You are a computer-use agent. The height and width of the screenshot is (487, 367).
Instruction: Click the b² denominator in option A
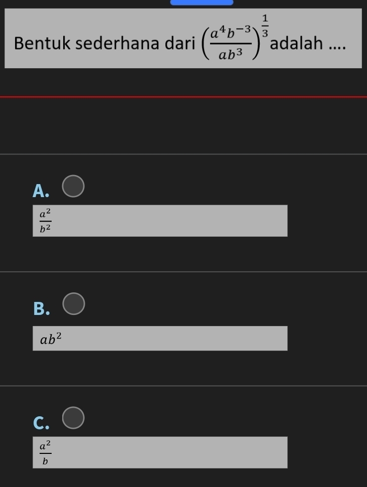[45, 228]
